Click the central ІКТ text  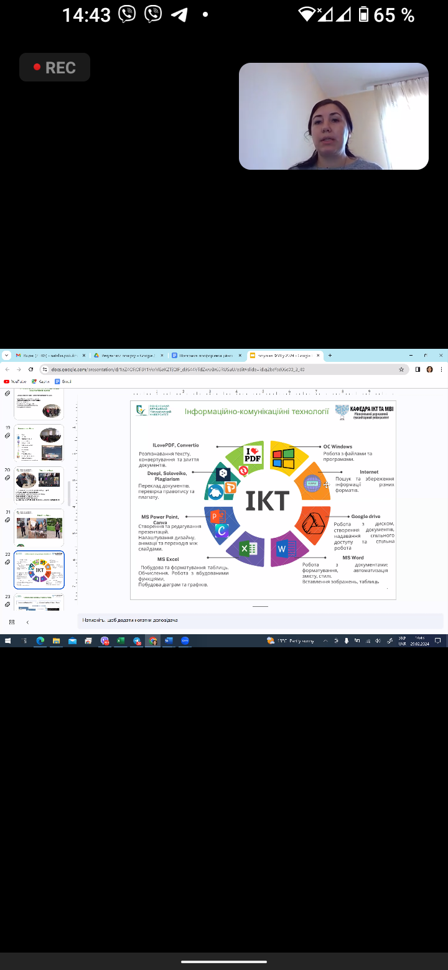click(268, 501)
